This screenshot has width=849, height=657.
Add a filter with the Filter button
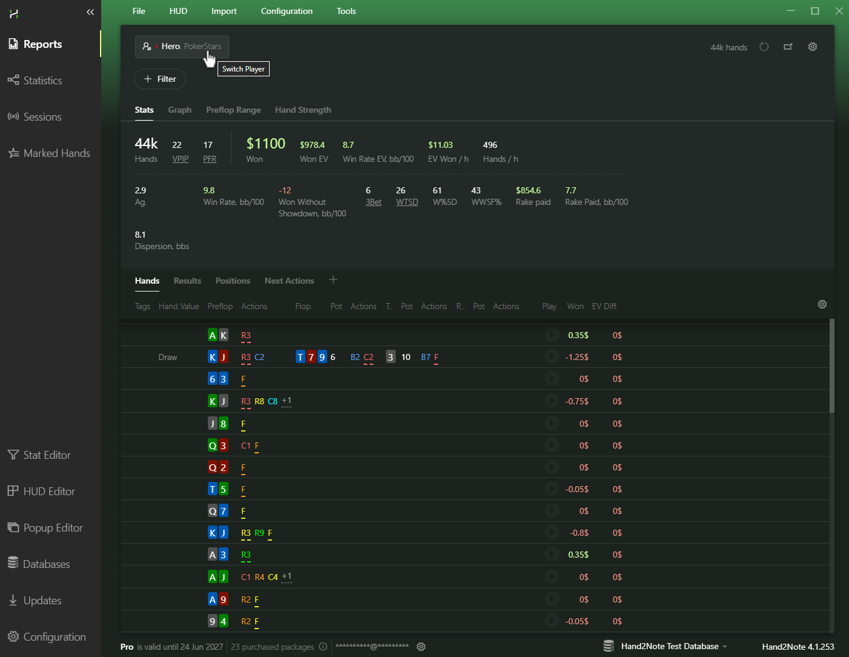160,79
